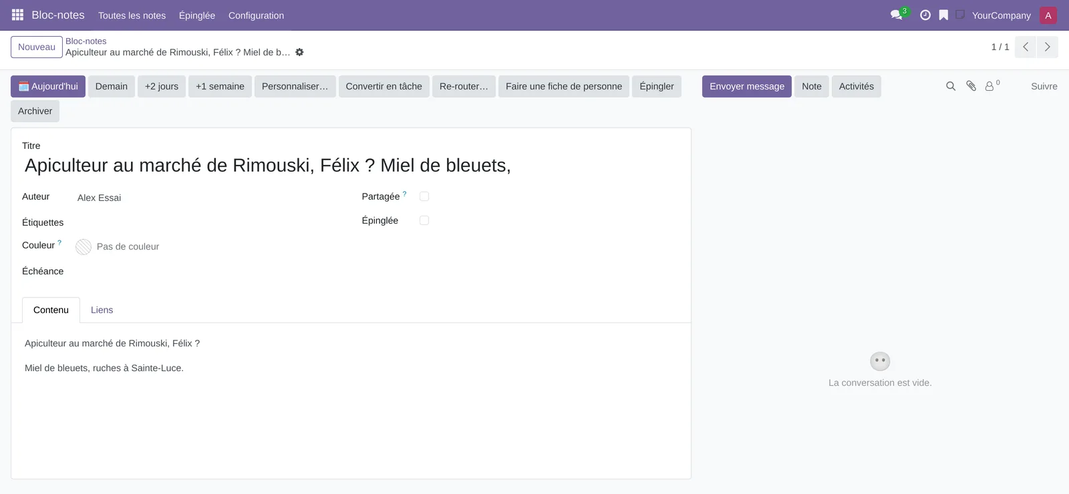1069x494 pixels.
Task: Click Convertir en tâche
Action: pyautogui.click(x=384, y=86)
